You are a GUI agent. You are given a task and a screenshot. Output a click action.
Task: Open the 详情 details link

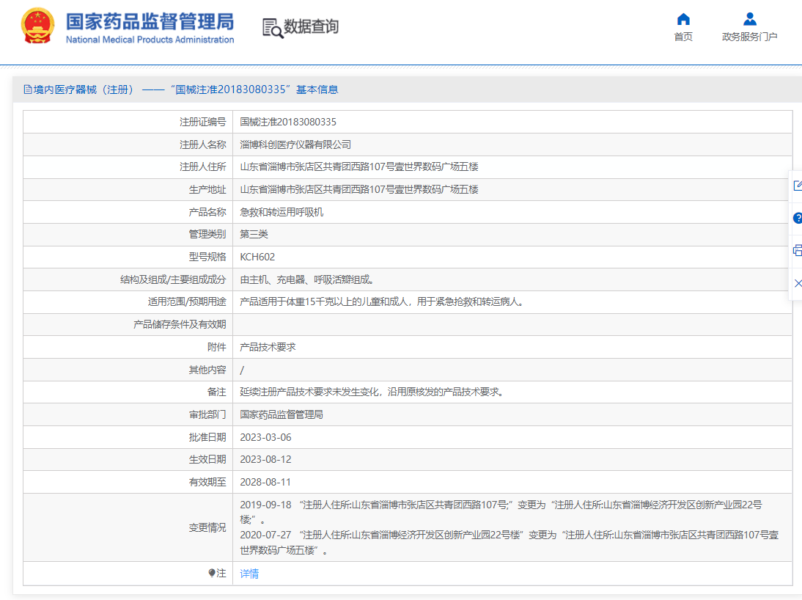(x=249, y=574)
